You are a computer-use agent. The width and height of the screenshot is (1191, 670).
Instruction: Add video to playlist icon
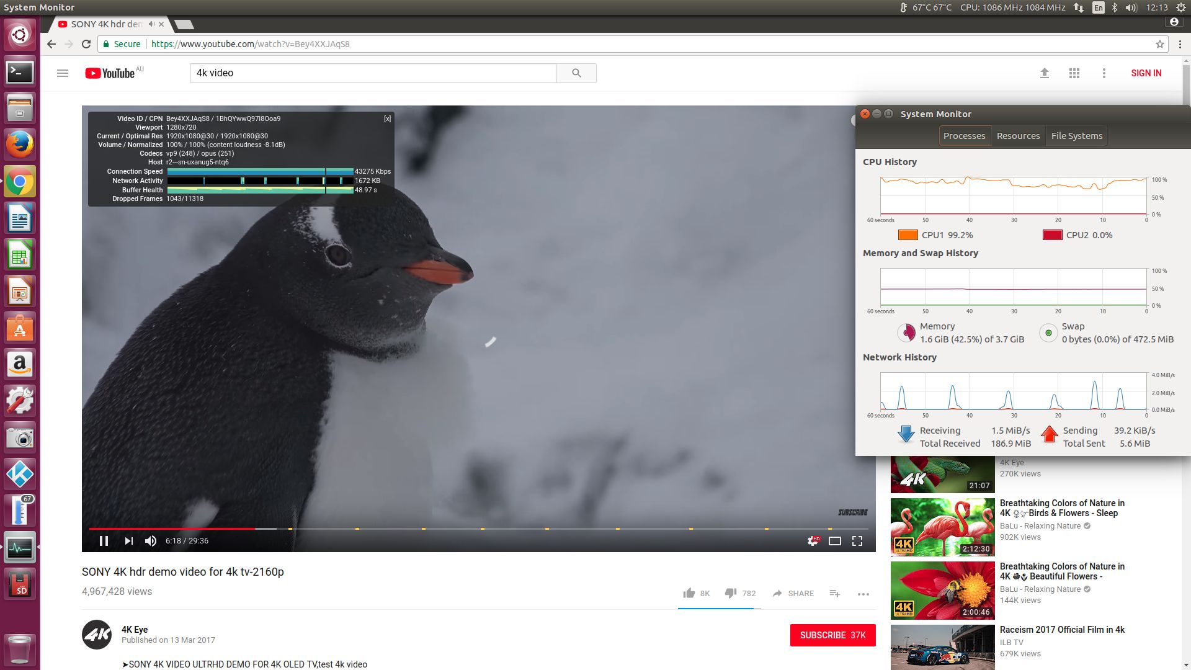point(835,594)
